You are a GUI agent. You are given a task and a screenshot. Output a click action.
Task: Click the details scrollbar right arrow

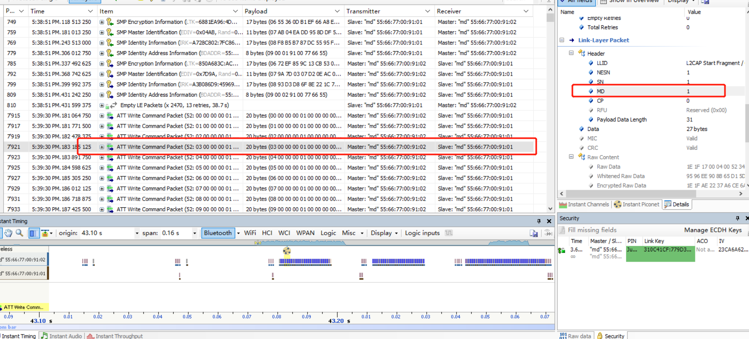(741, 194)
